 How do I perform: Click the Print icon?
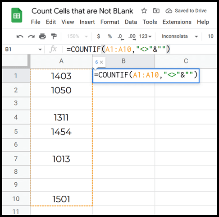coord(42,37)
